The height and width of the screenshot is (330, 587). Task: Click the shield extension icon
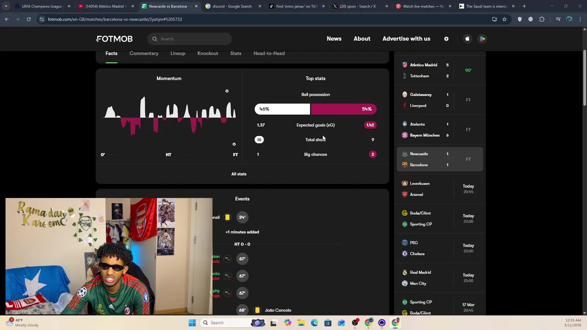point(520,19)
